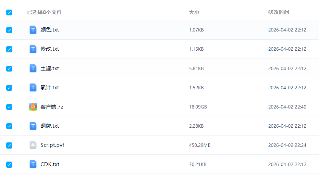Click the text file icon for 颜色.txt
Viewport: 319px width, 178px height.
coord(33,30)
